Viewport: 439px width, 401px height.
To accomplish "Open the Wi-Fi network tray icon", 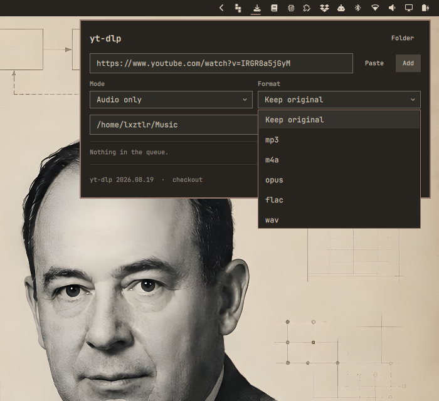I will coord(375,8).
